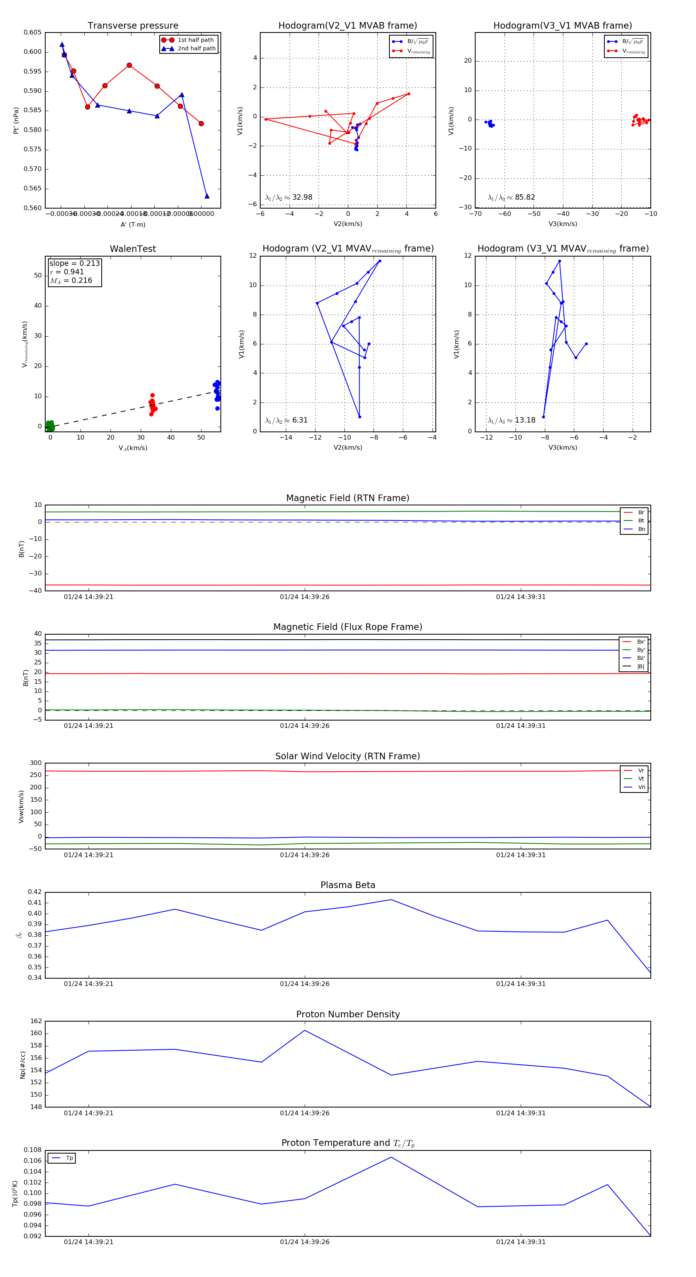Click the eigenvalue ratio '85.82' label
This screenshot has height=1277, width=696.
click(511, 197)
